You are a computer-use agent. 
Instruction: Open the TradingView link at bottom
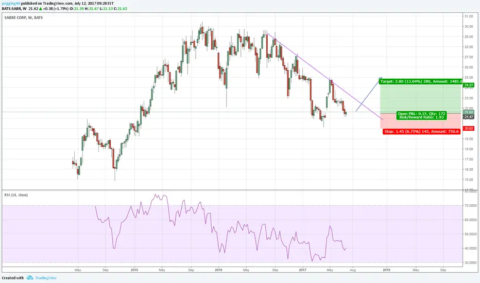pyautogui.click(x=46, y=278)
